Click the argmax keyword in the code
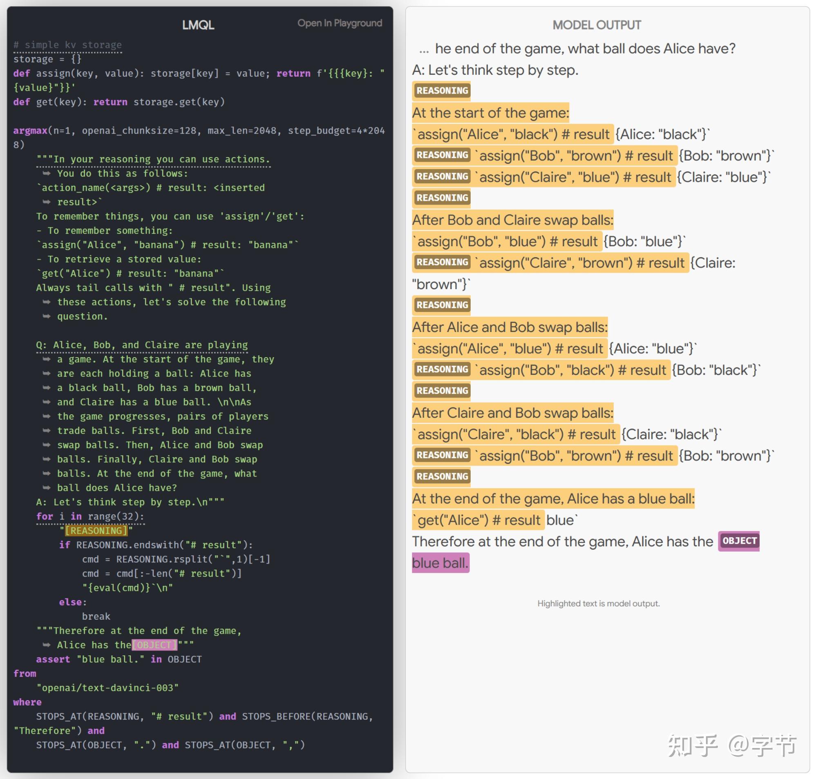Image resolution: width=818 pixels, height=779 pixels. point(30,130)
